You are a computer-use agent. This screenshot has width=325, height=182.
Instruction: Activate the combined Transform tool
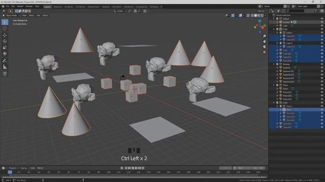5,54
